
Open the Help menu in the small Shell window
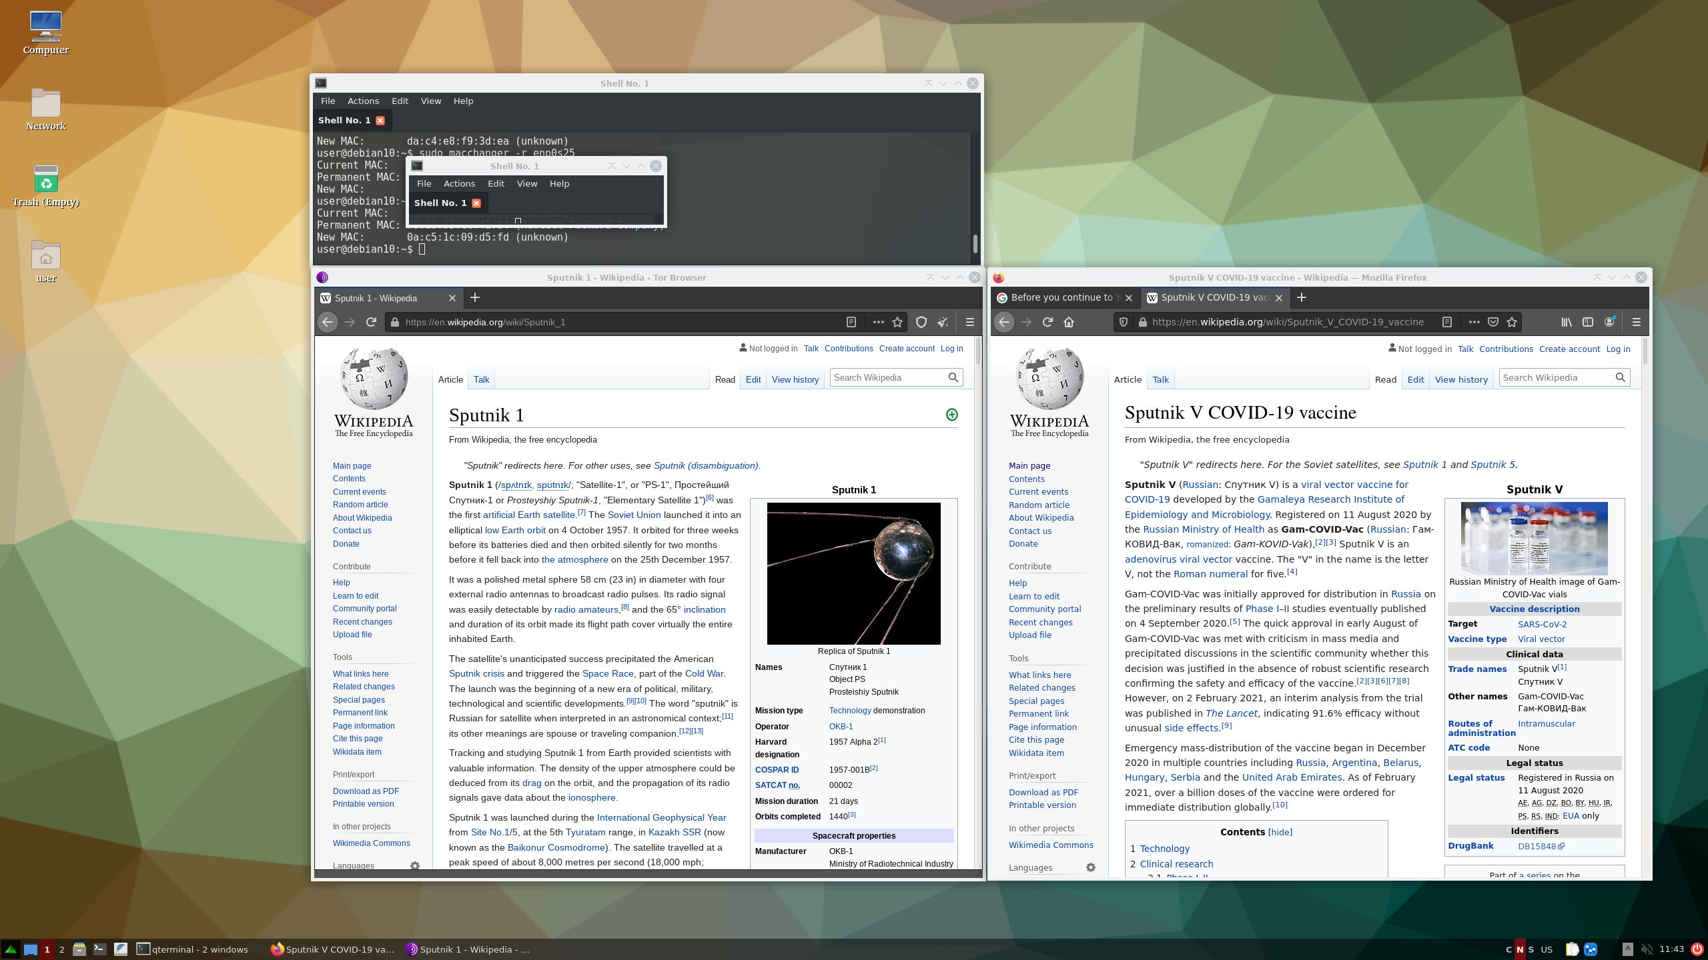pyautogui.click(x=559, y=183)
